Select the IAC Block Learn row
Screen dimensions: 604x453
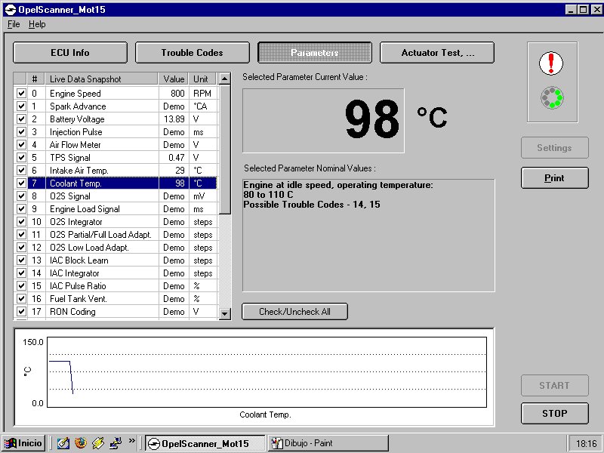116,260
